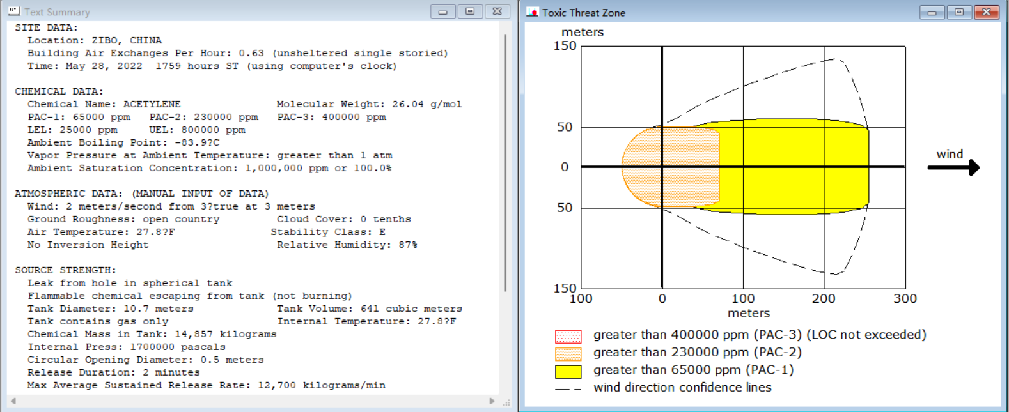1009x412 pixels.
Task: Close the Text Summary window
Action: [x=497, y=11]
